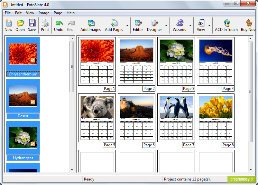The image size is (258, 185).
Task: Open the Help menu
Action: (x=70, y=13)
